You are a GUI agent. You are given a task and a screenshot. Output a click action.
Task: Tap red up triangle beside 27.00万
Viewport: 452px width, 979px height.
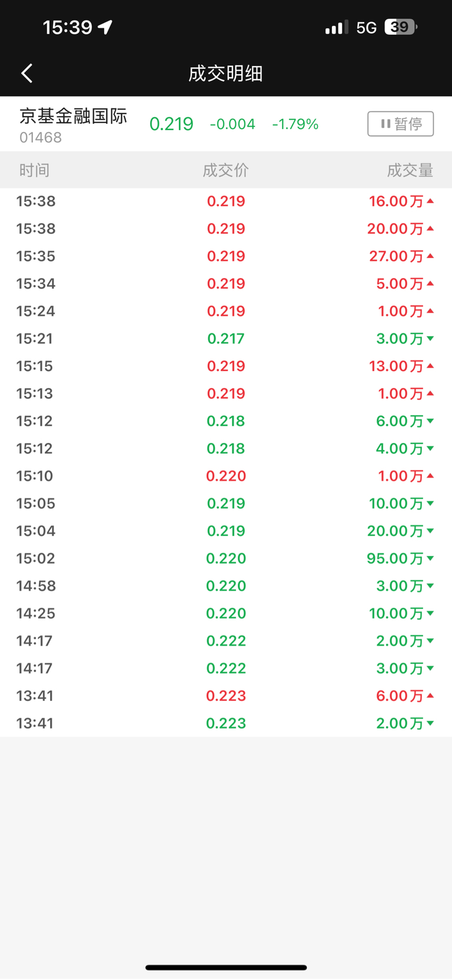point(430,256)
